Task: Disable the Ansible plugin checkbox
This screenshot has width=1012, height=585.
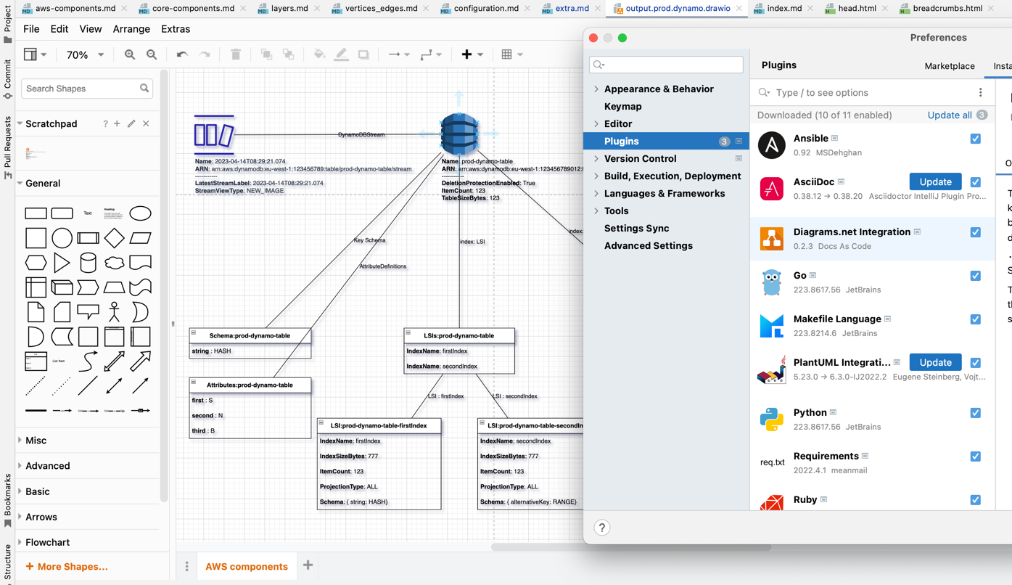Action: click(975, 139)
